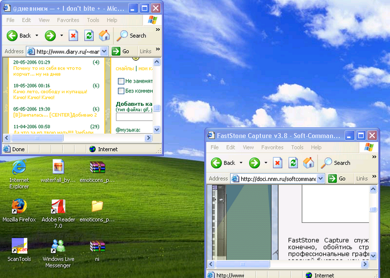This screenshot has width=390, height=278.
Task: Click scroll-up arrow in diary window
Action: click(x=157, y=62)
